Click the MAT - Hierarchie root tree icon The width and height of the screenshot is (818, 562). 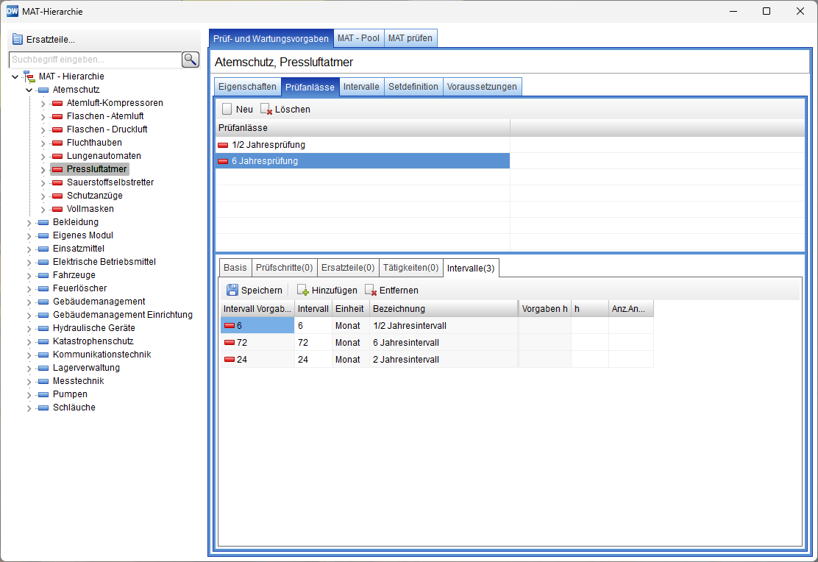[29, 77]
